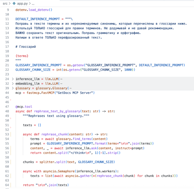The image size is (194, 189).
Task: Expand the folded embedding_llm block
Action: coord(13,84)
